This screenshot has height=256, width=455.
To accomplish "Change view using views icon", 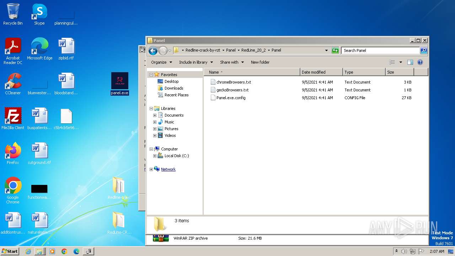I will (392, 62).
